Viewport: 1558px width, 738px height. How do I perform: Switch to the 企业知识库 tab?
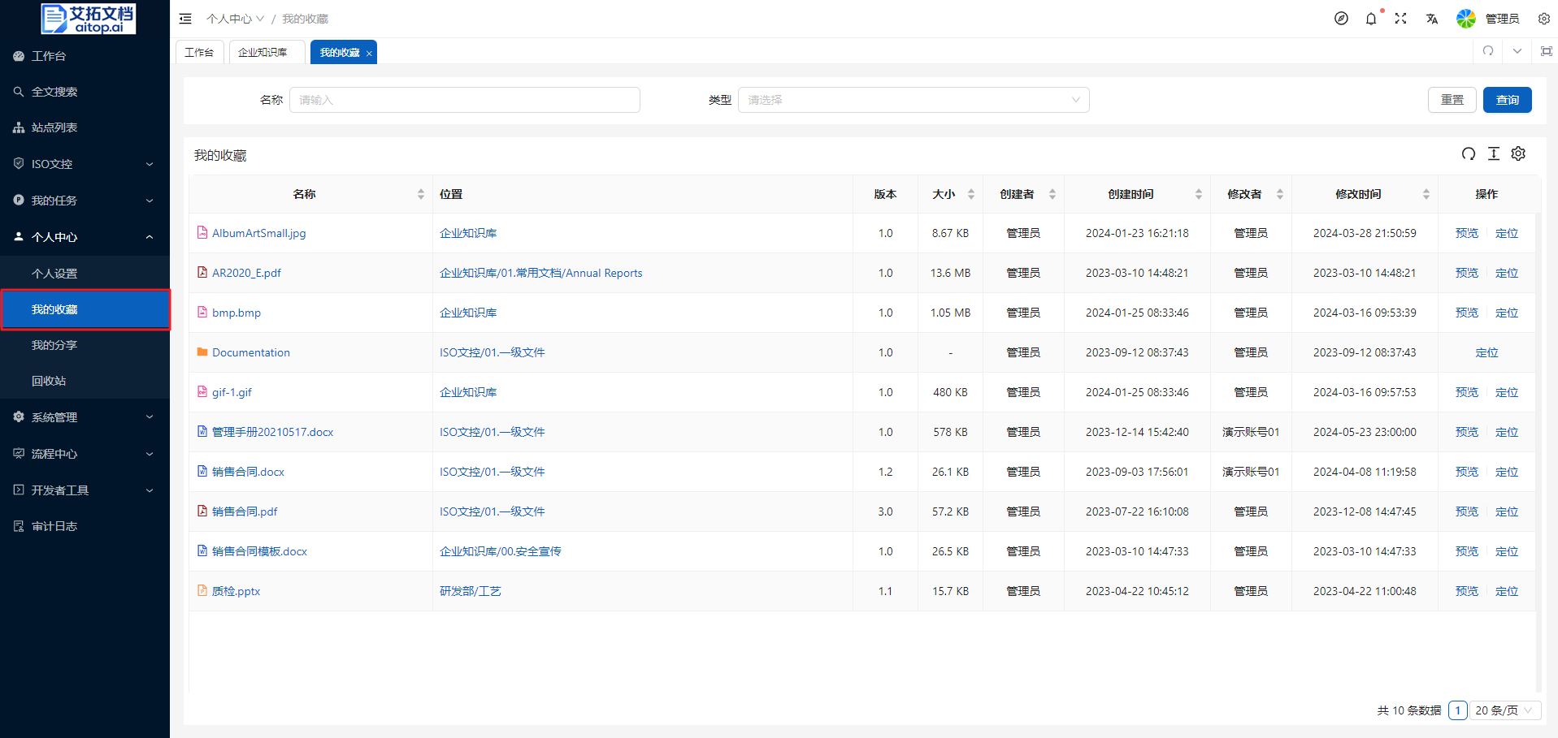coord(263,52)
